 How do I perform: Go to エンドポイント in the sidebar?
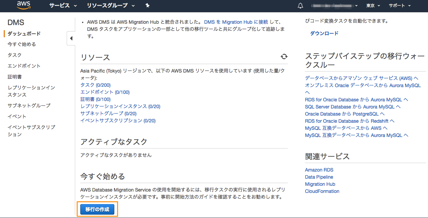[24, 66]
